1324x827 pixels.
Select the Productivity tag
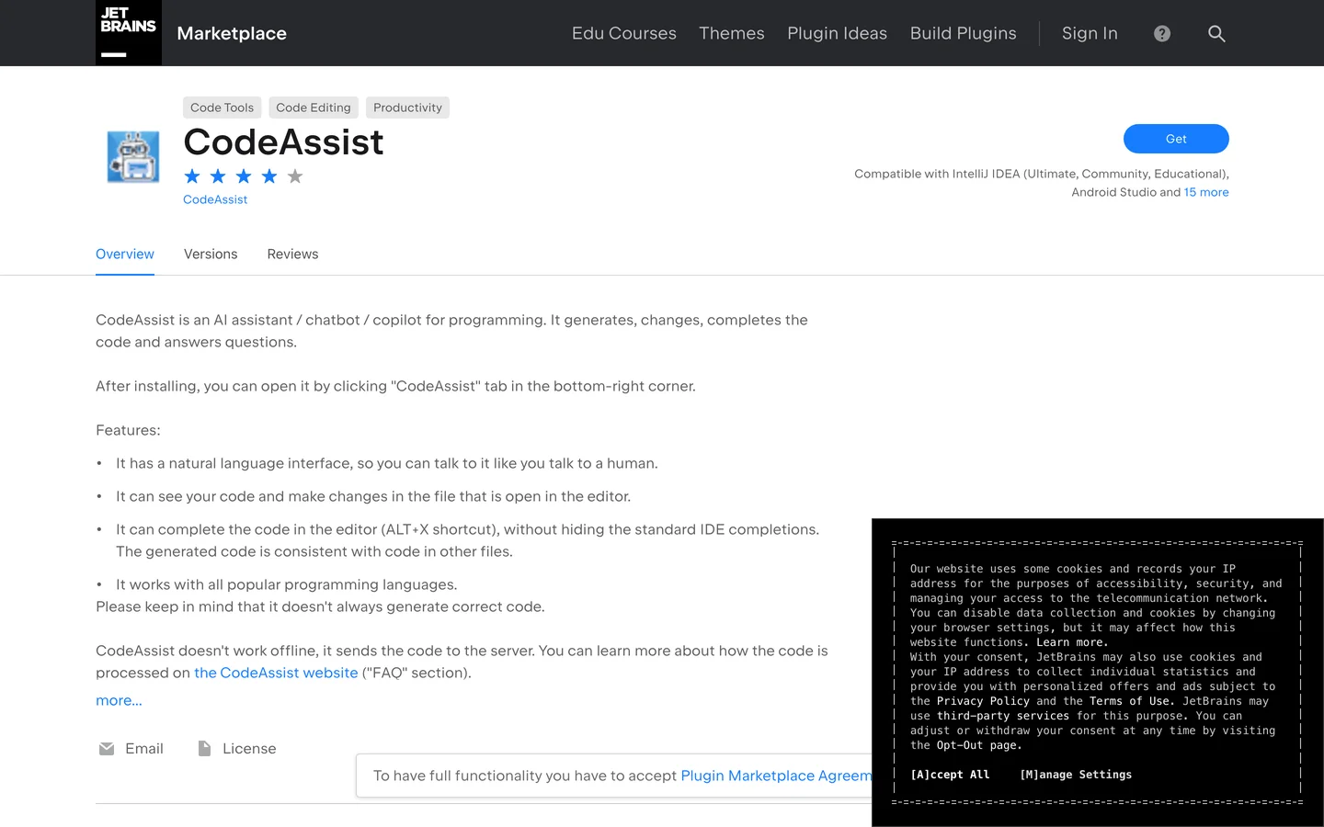coord(407,108)
